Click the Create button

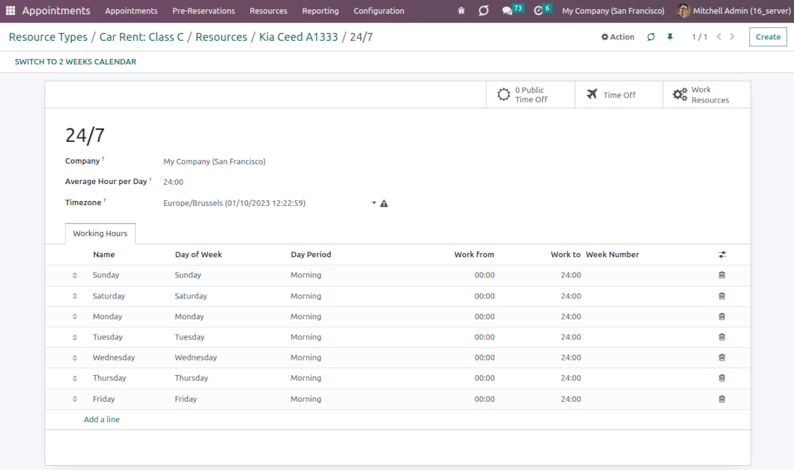[x=767, y=37]
